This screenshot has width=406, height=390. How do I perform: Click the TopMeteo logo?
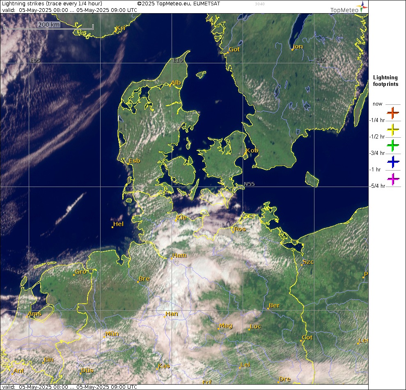349,7
